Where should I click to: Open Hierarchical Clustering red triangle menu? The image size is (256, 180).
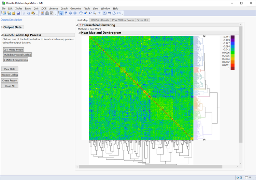tap(80, 25)
